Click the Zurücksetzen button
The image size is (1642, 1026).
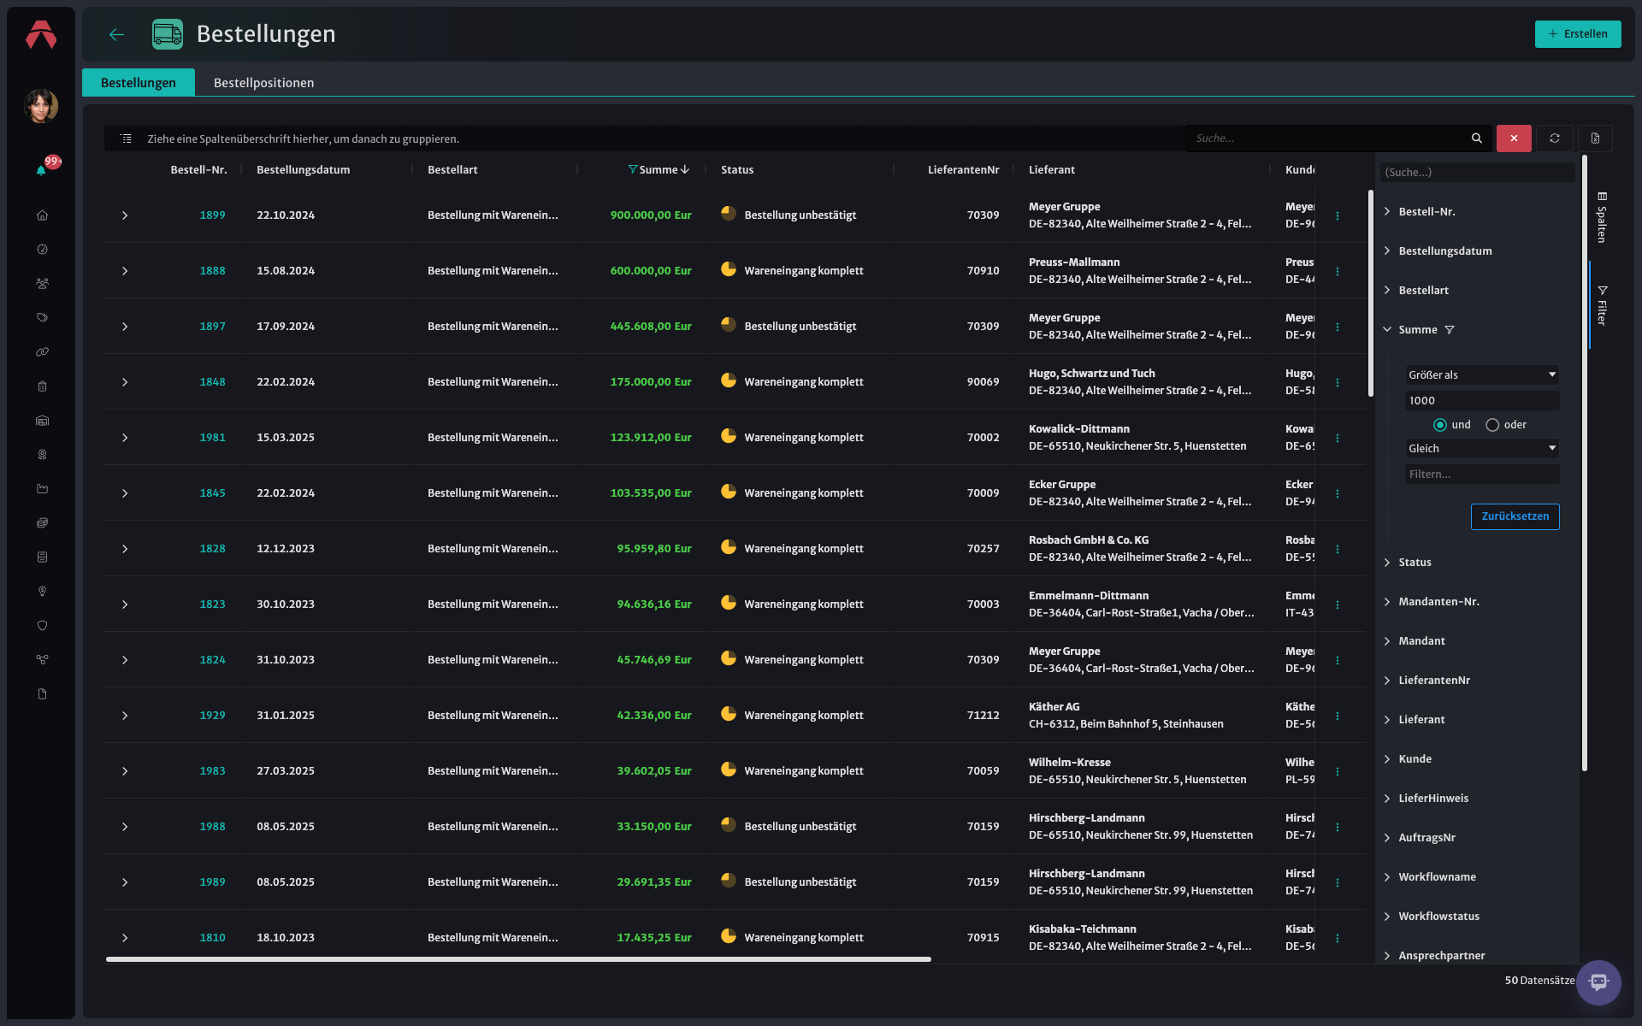(1515, 516)
